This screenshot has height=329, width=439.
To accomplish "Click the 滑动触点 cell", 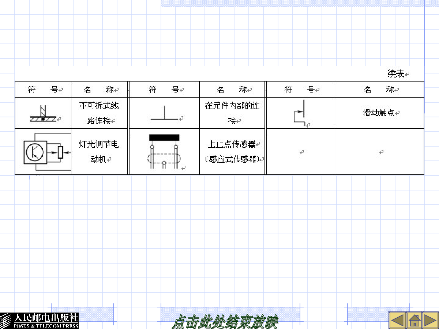I will (379, 113).
